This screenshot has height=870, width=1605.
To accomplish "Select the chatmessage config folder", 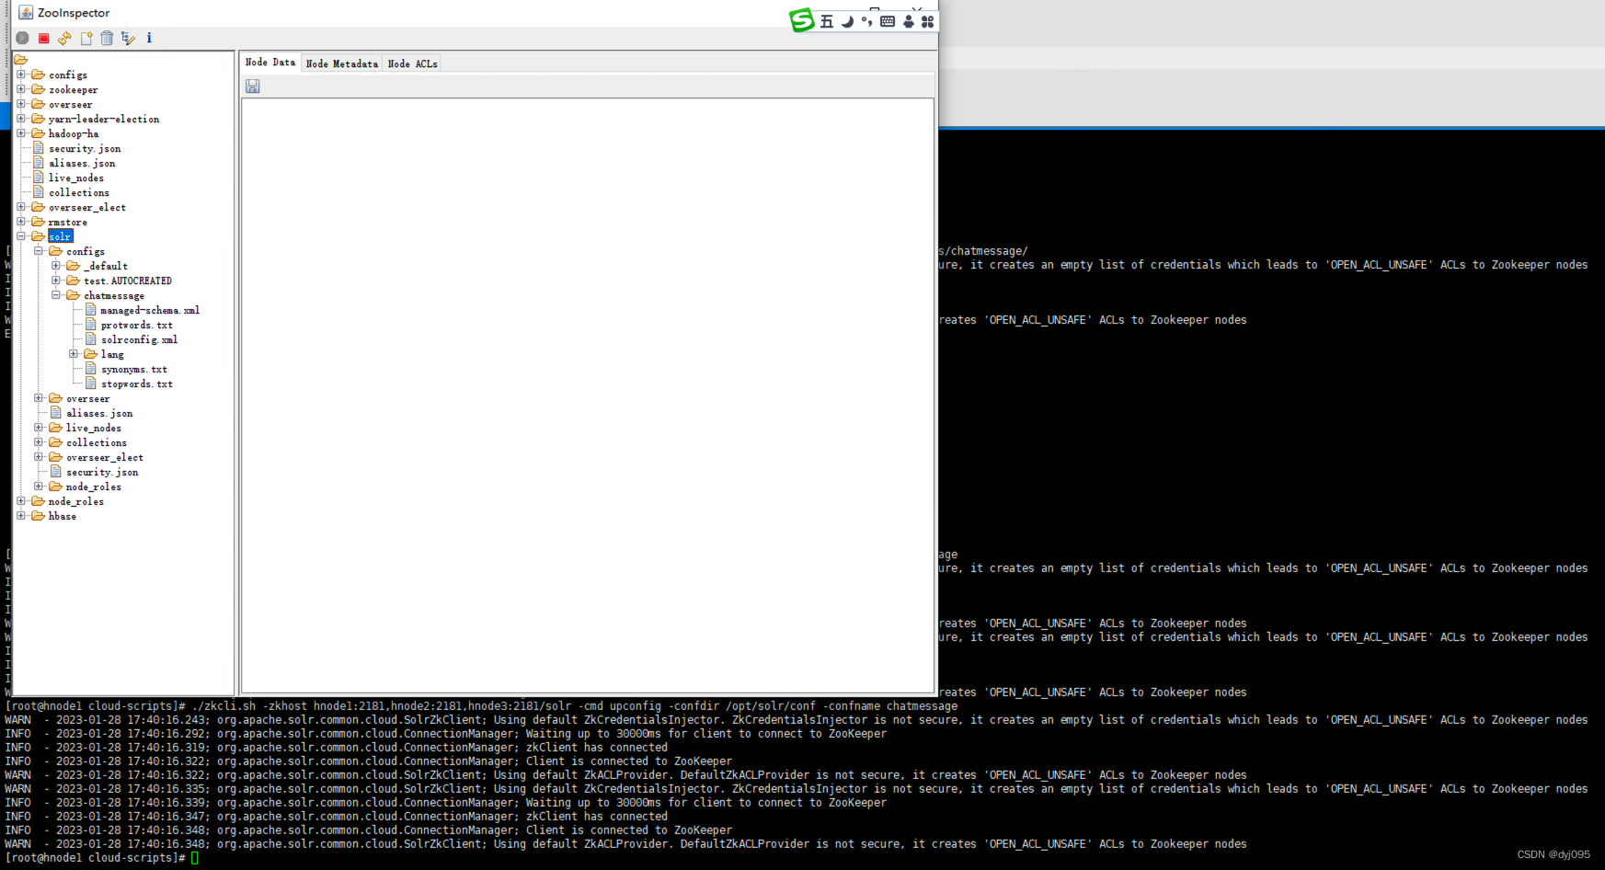I will [x=114, y=295].
